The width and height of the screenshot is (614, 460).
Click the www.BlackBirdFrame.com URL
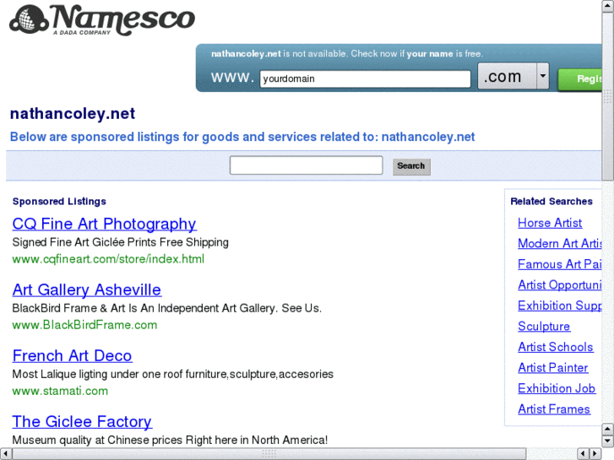[84, 325]
